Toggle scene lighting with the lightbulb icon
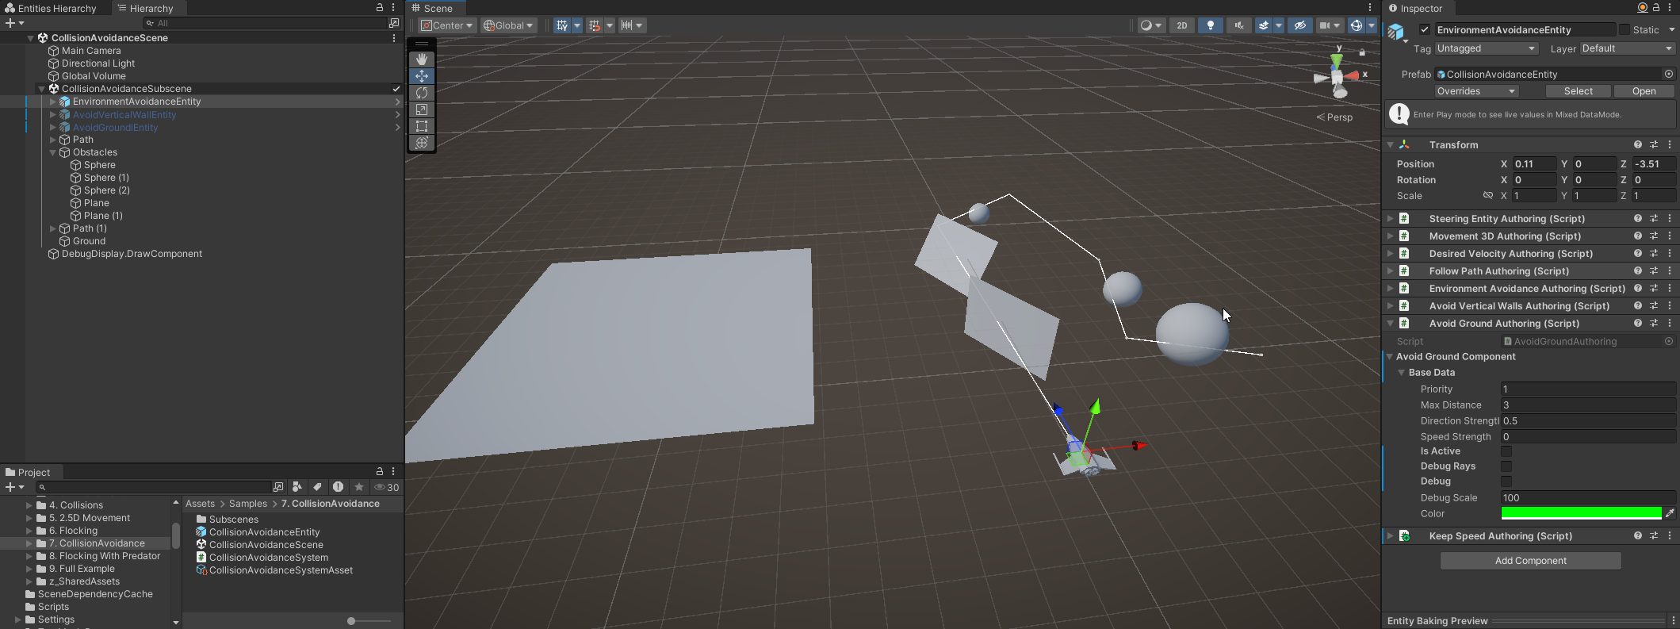 click(1210, 25)
